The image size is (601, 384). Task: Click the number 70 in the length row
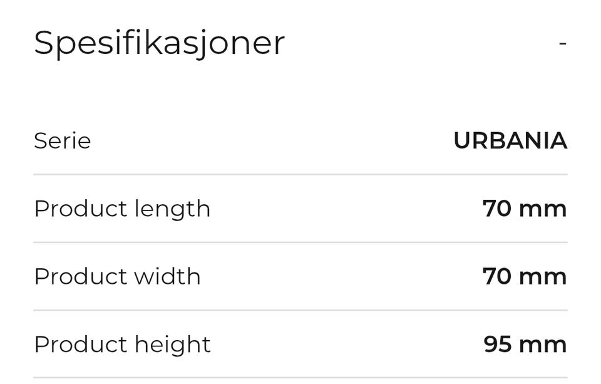pos(496,209)
